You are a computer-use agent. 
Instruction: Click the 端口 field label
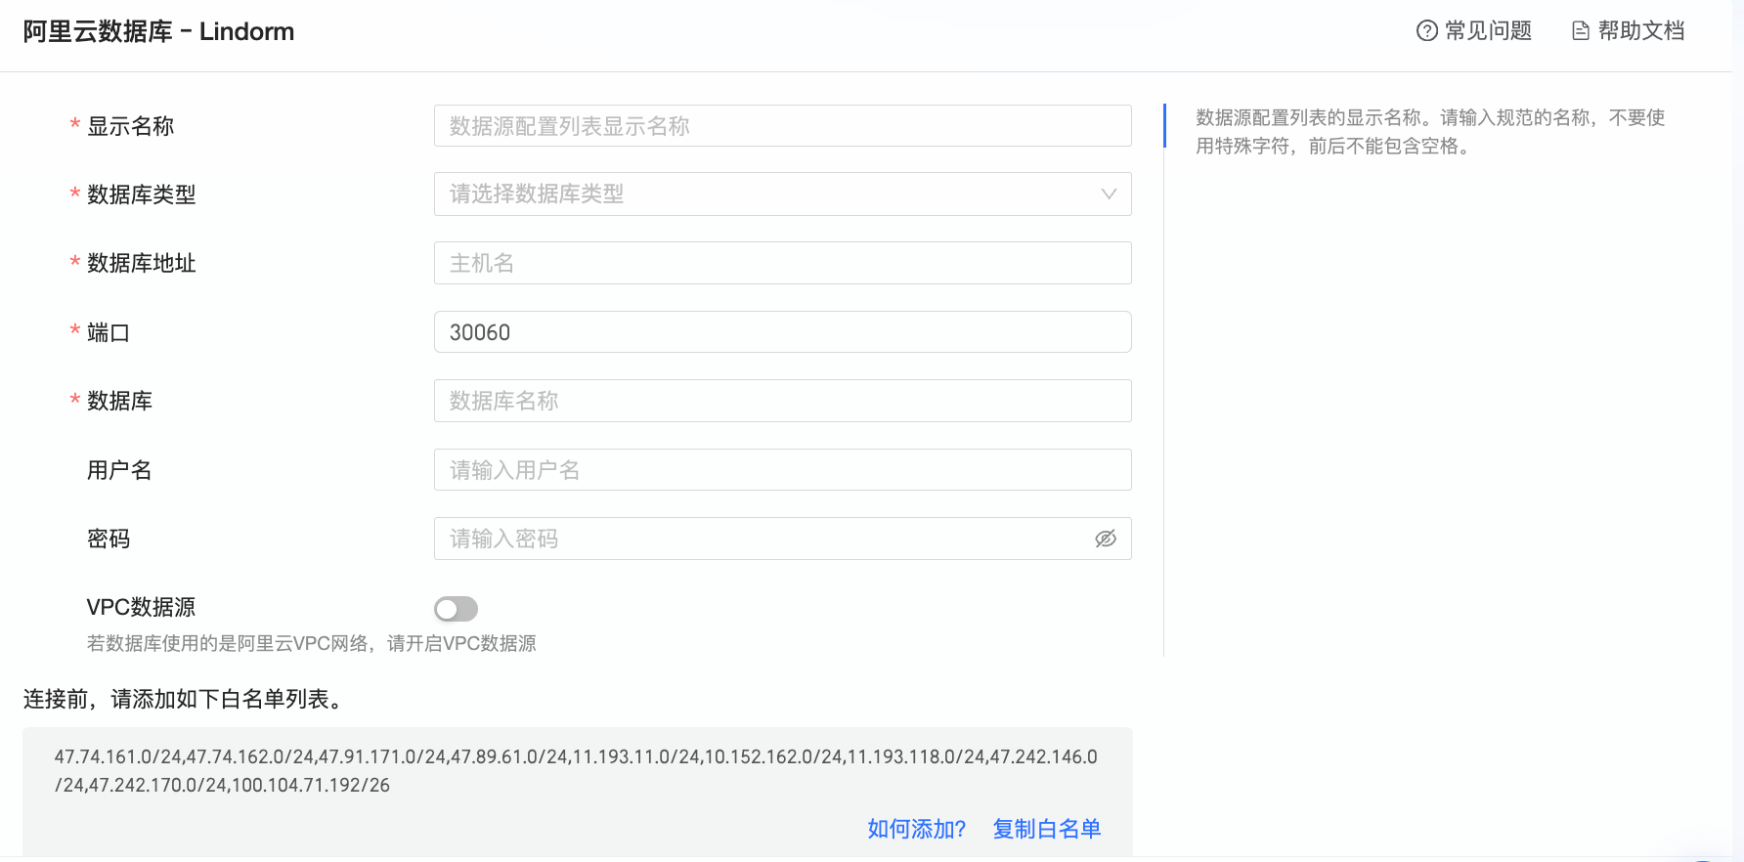109,332
